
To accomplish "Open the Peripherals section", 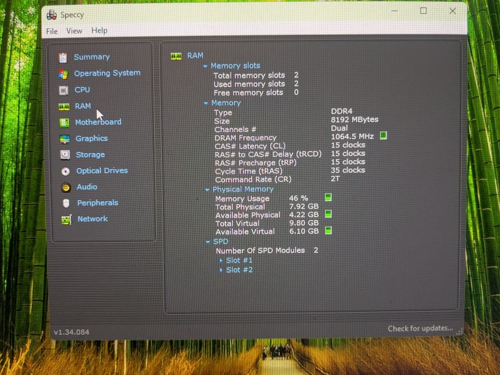I will [x=98, y=203].
